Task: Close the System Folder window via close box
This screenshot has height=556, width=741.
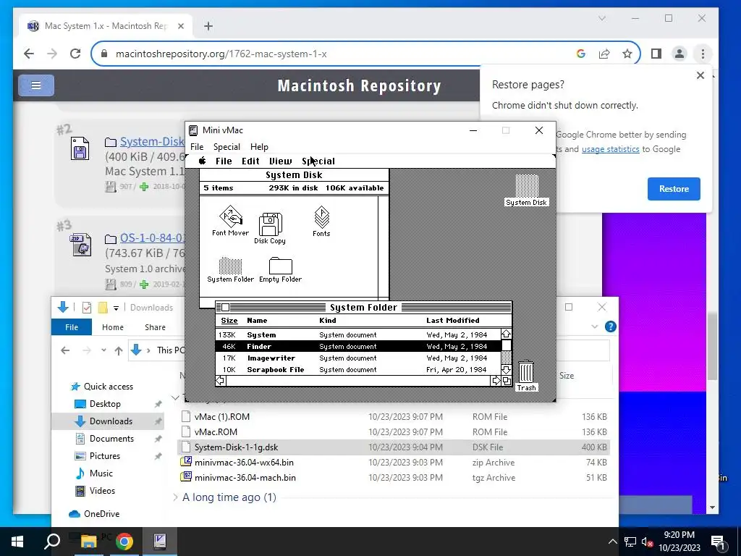Action: 226,307
